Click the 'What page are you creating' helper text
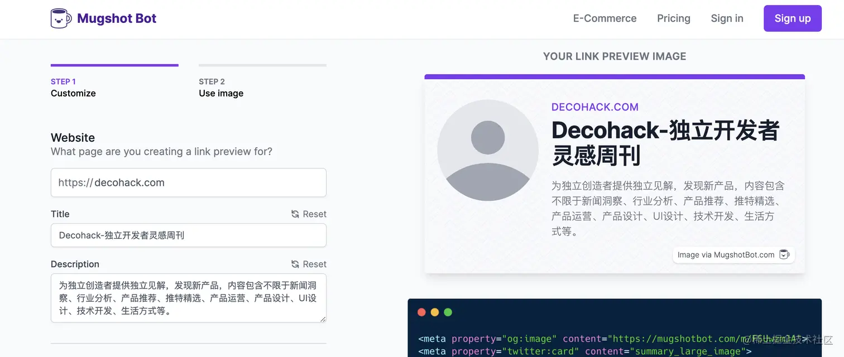Screen dimensions: 844x357 tap(161, 152)
